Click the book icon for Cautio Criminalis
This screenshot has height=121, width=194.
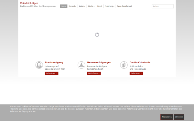(x=124, y=65)
